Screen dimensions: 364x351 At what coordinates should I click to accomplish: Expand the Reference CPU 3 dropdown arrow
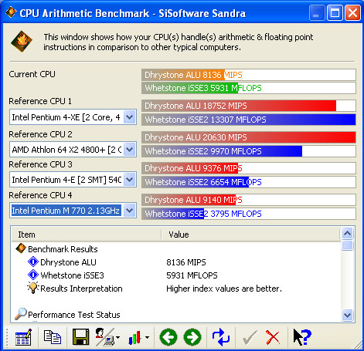(x=130, y=180)
